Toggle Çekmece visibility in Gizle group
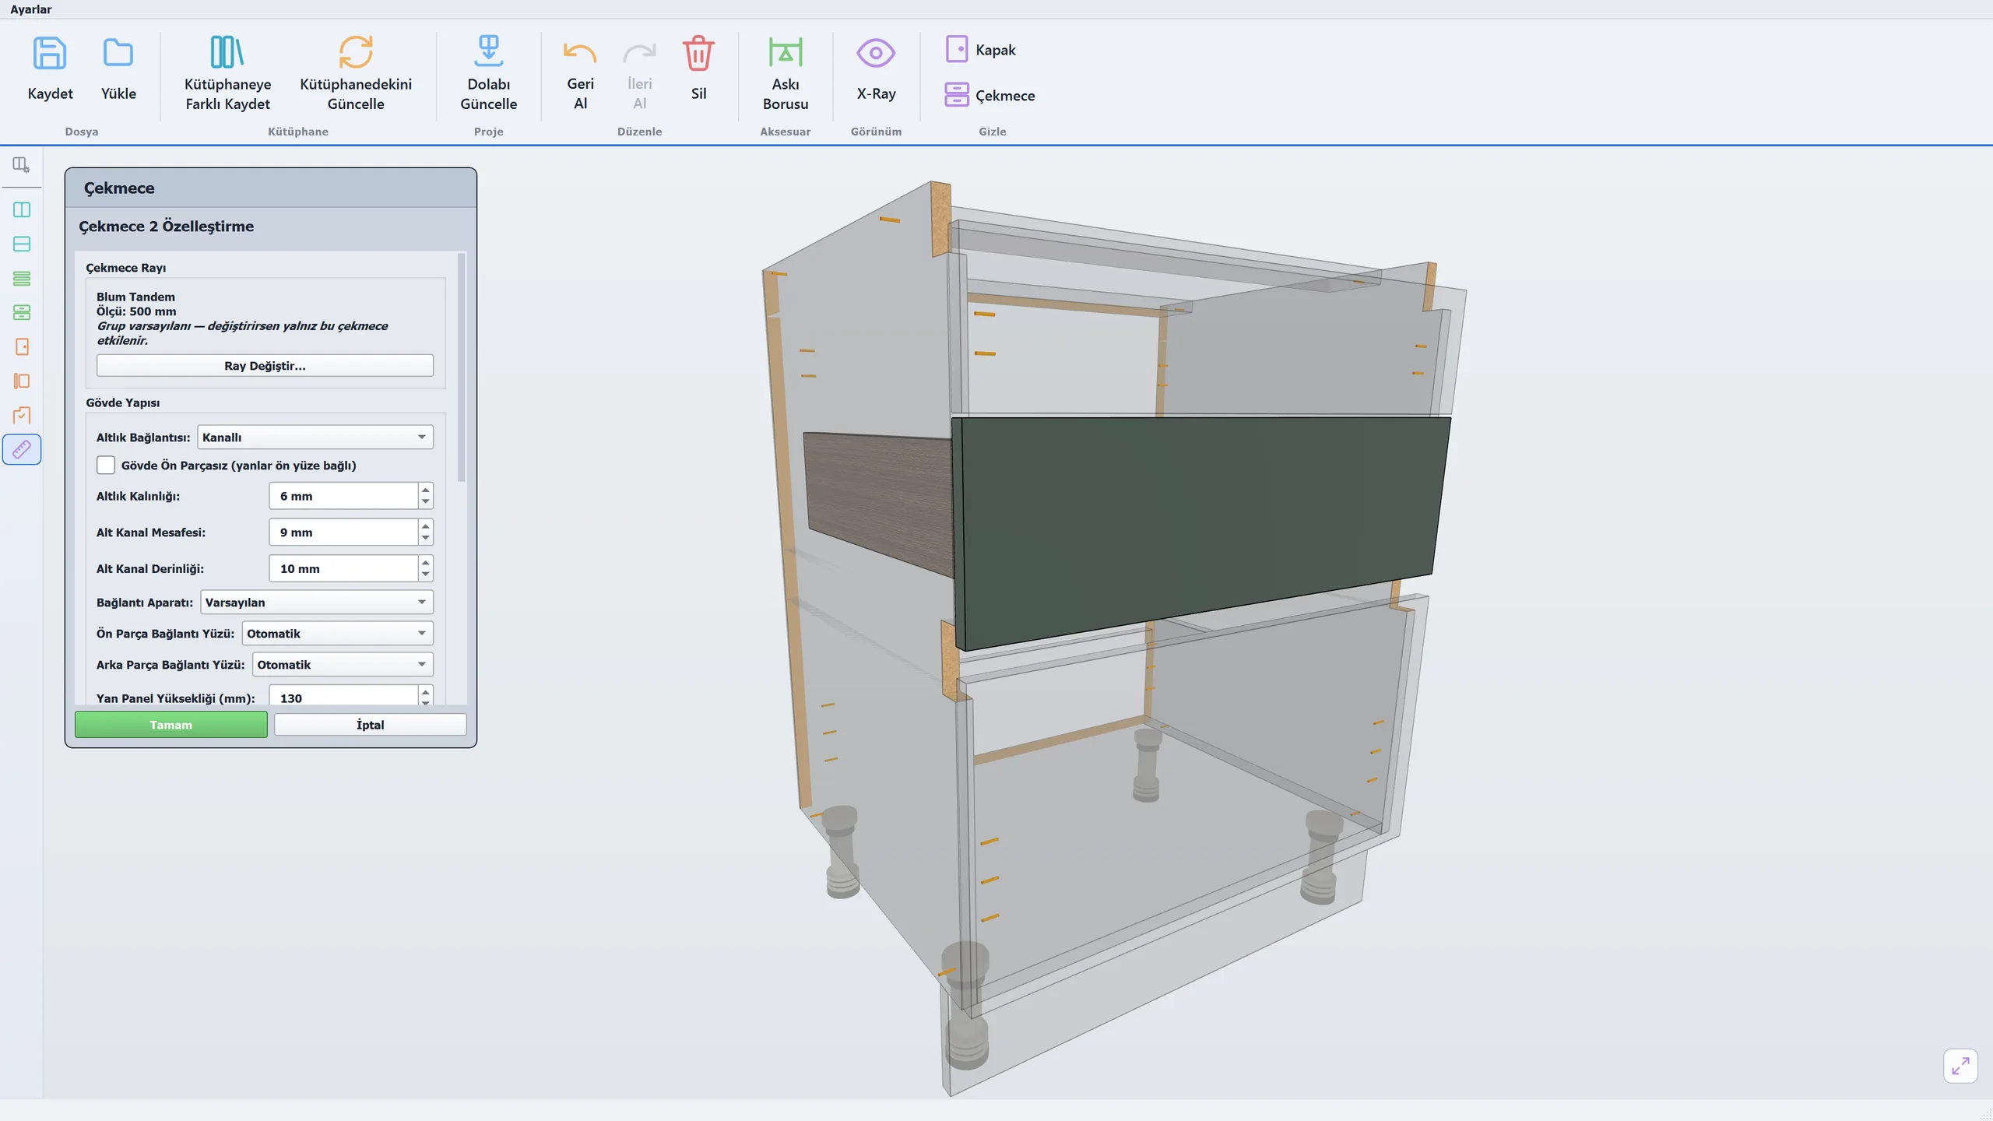This screenshot has width=1993, height=1121. [989, 95]
